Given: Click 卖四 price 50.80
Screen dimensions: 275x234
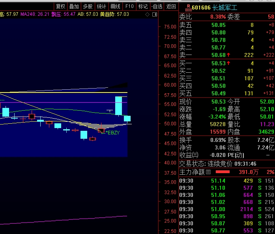Looking at the screenshot, I should [x=218, y=32].
